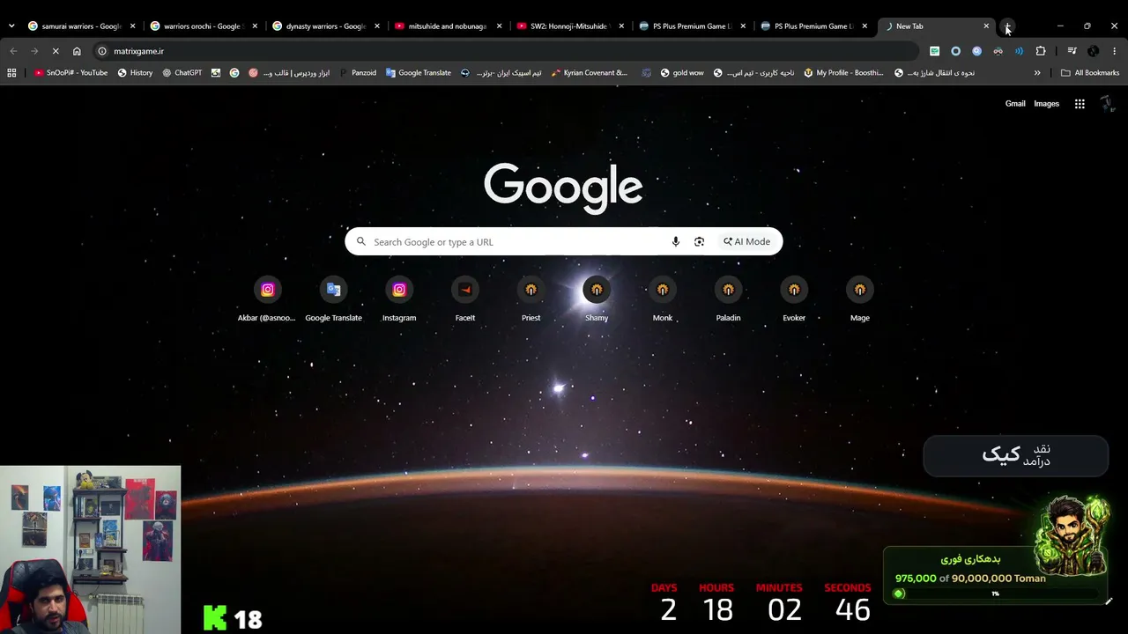This screenshot has width=1128, height=634.
Task: Open the Akbar (@asnoo... shortcut
Action: point(267,300)
